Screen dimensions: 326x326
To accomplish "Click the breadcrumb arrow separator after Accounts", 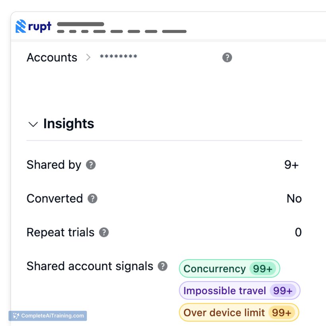I will tap(88, 58).
